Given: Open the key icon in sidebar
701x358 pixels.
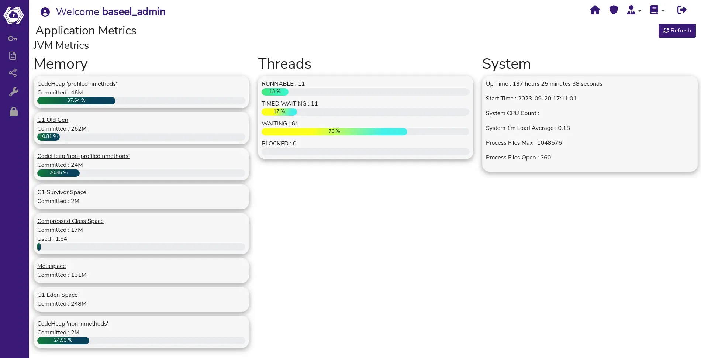Looking at the screenshot, I should (13, 38).
